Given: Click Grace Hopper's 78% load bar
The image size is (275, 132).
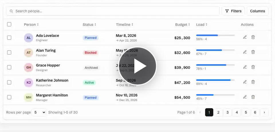Looking at the screenshot, I should (x=215, y=65).
